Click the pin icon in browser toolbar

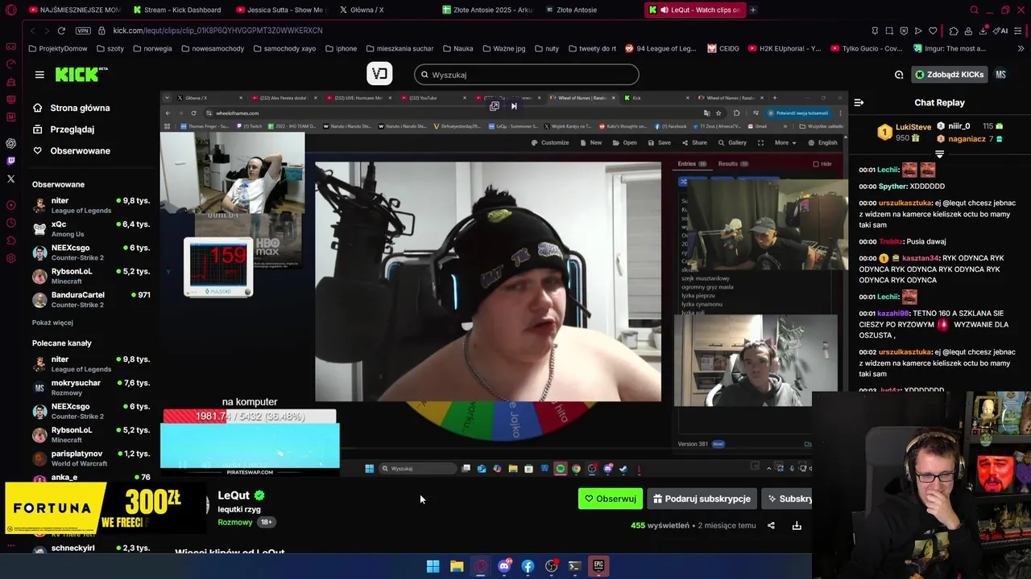pos(875,31)
